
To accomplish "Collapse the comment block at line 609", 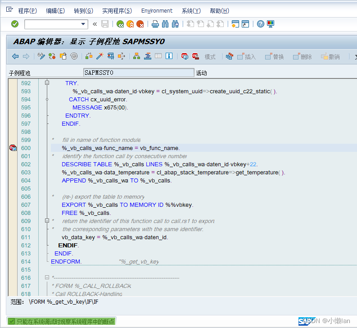I will click(47, 221).
